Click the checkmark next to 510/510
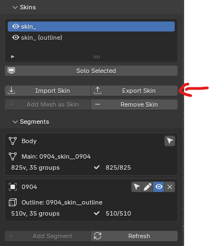 97,213
